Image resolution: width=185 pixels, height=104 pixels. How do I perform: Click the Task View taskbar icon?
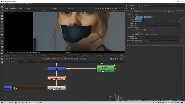point(12,103)
